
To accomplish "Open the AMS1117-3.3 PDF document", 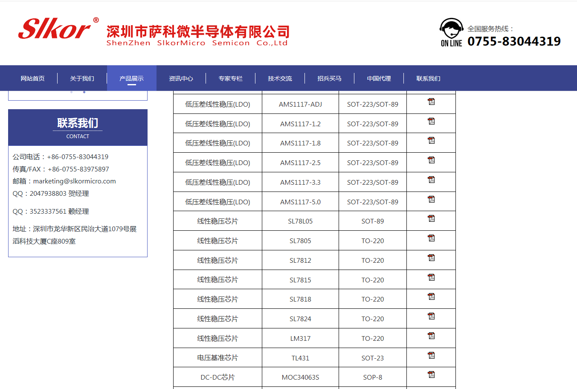I will (x=432, y=180).
